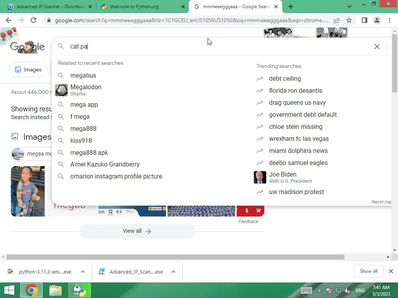Click Python installer taskbar icon
Image resolution: width=398 pixels, height=298 pixels.
79,290
